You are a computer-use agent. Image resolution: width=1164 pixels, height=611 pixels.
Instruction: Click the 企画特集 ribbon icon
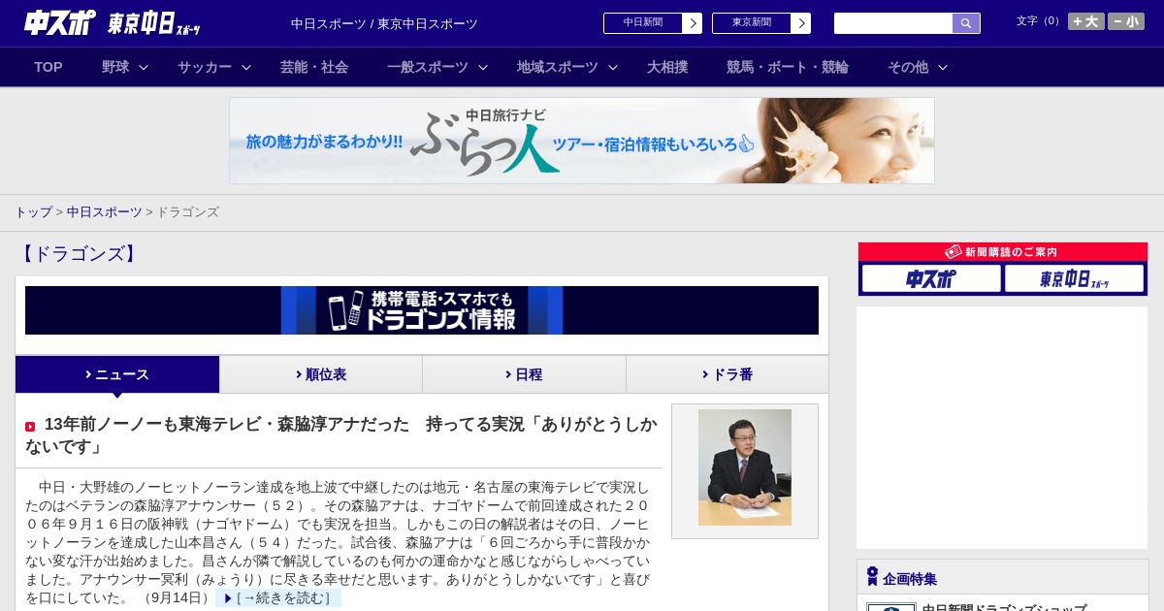[872, 577]
